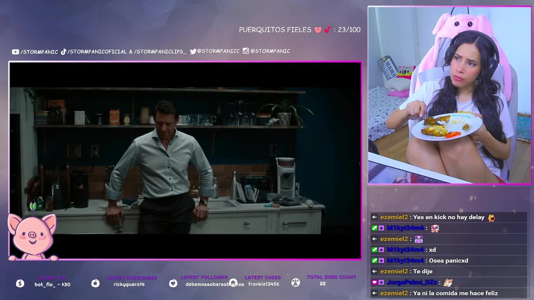
Task: Click the pixel glasses emote from M1kyt34m4
Action: tap(435, 228)
